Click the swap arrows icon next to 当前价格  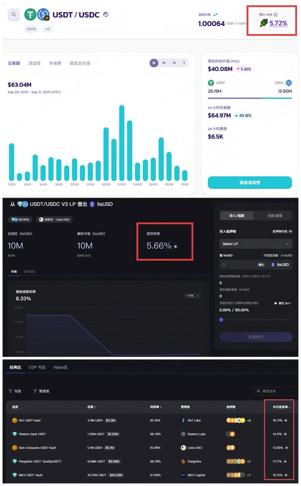coord(216,15)
